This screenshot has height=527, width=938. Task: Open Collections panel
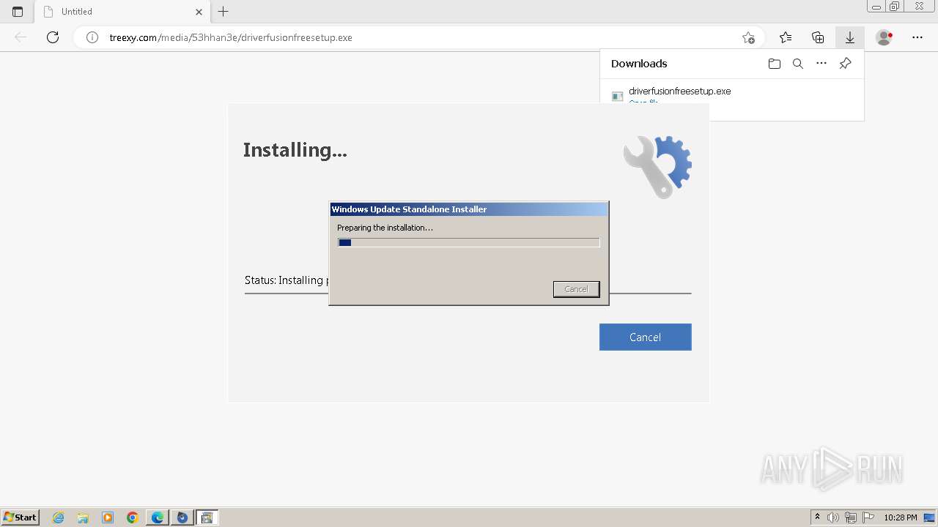tap(818, 37)
